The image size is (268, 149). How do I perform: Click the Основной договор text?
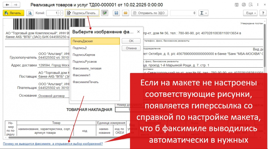52,96
